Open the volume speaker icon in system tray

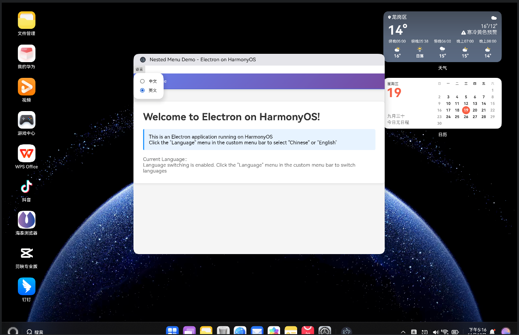(x=435, y=332)
